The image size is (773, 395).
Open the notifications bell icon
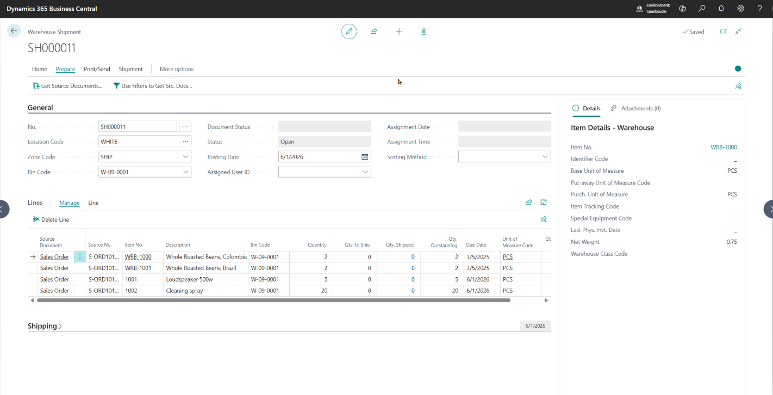pos(721,9)
